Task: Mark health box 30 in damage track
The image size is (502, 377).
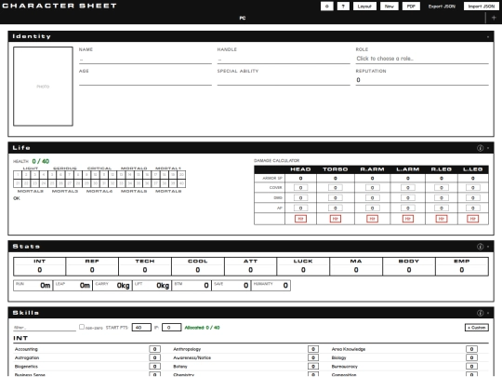Action: 95,183
